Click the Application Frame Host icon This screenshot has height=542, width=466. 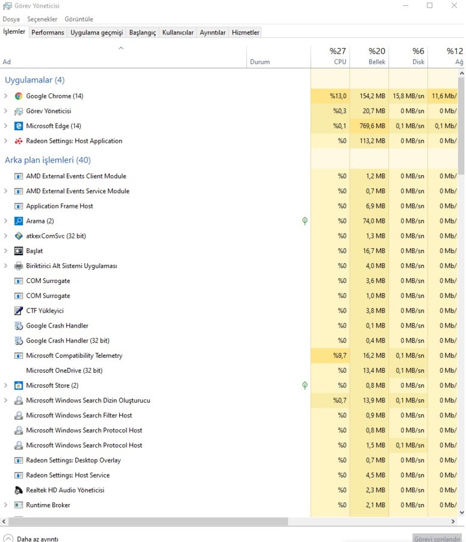(19, 206)
